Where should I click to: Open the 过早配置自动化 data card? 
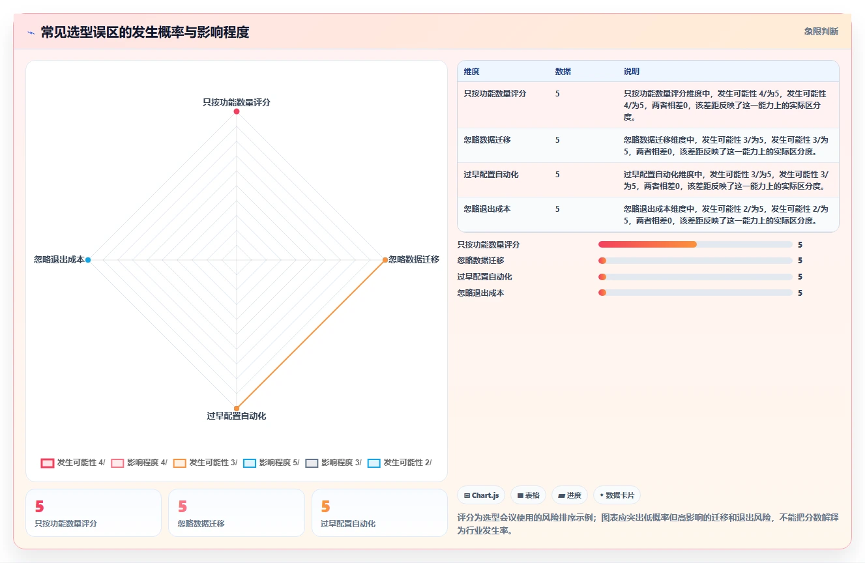[x=379, y=513]
